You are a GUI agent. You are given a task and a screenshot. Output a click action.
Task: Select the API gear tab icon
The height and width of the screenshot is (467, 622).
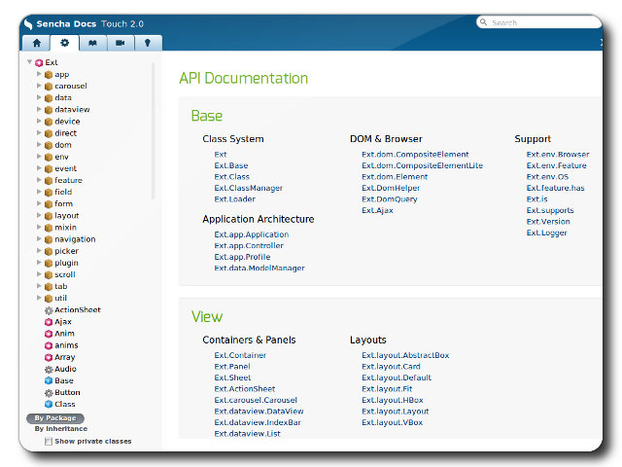pos(65,43)
